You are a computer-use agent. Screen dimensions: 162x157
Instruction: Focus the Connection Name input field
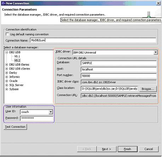click(93, 40)
